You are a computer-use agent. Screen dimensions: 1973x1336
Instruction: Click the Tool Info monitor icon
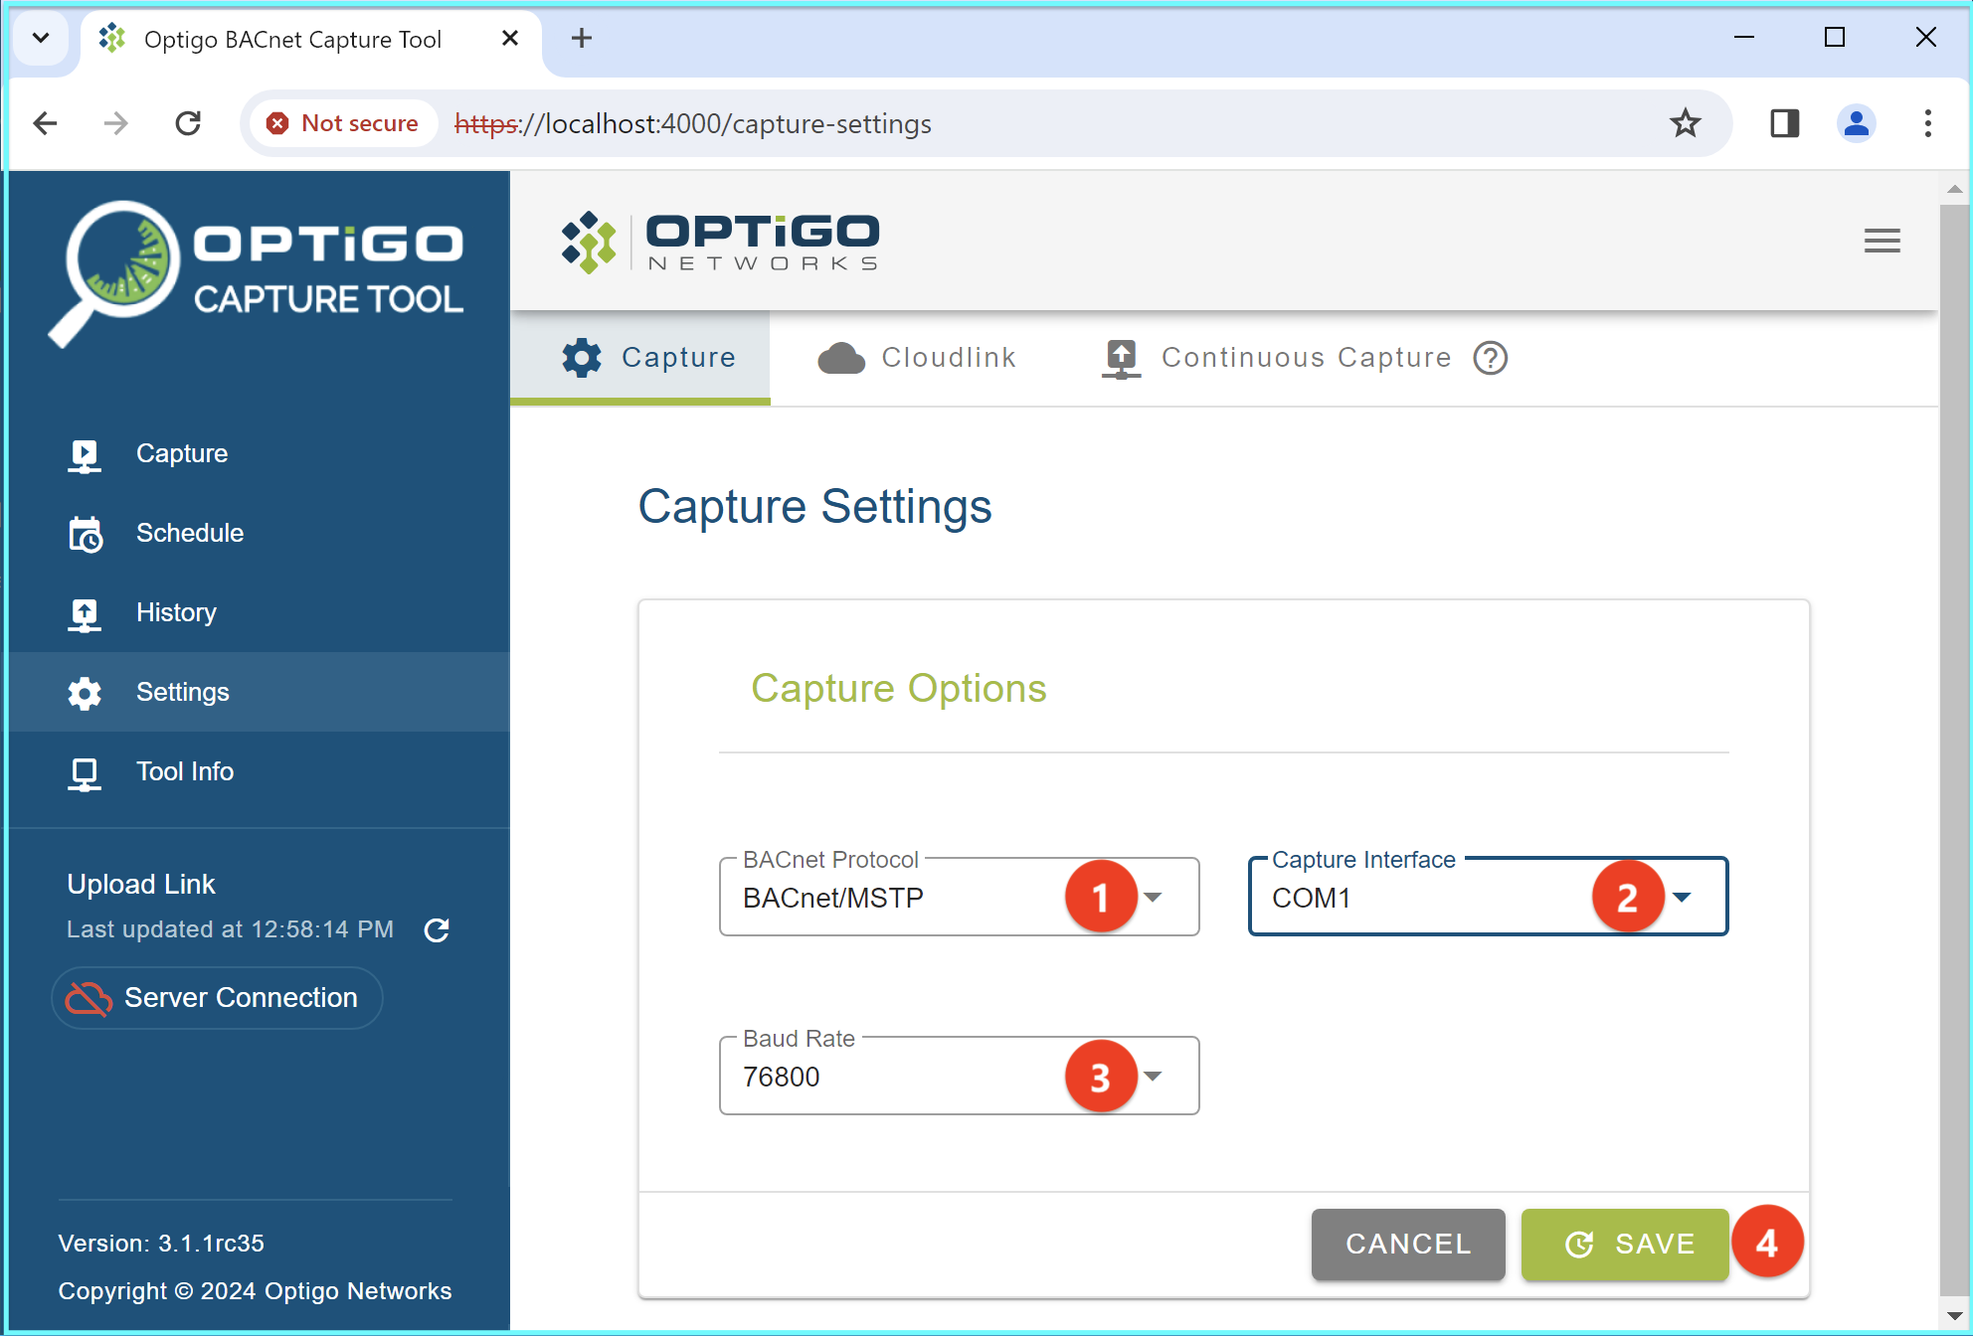pos(85,772)
